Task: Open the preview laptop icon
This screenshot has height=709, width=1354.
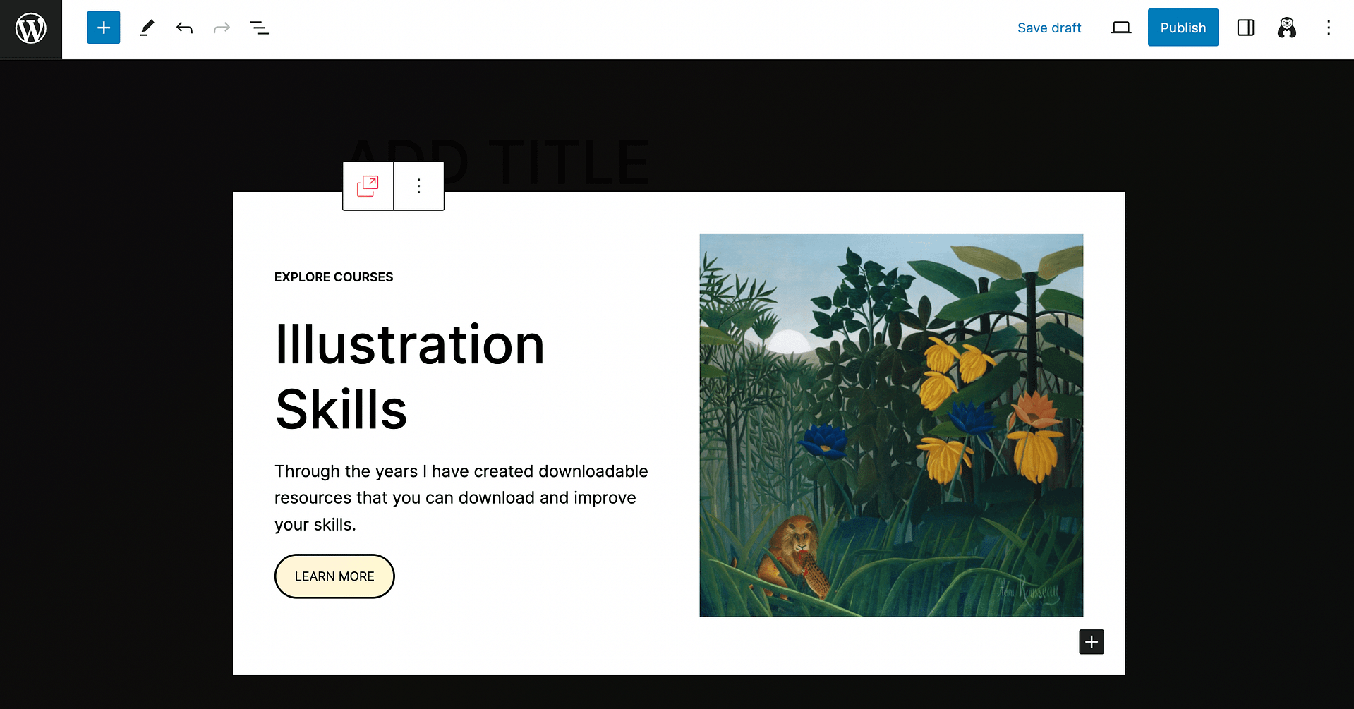Action: (1121, 28)
